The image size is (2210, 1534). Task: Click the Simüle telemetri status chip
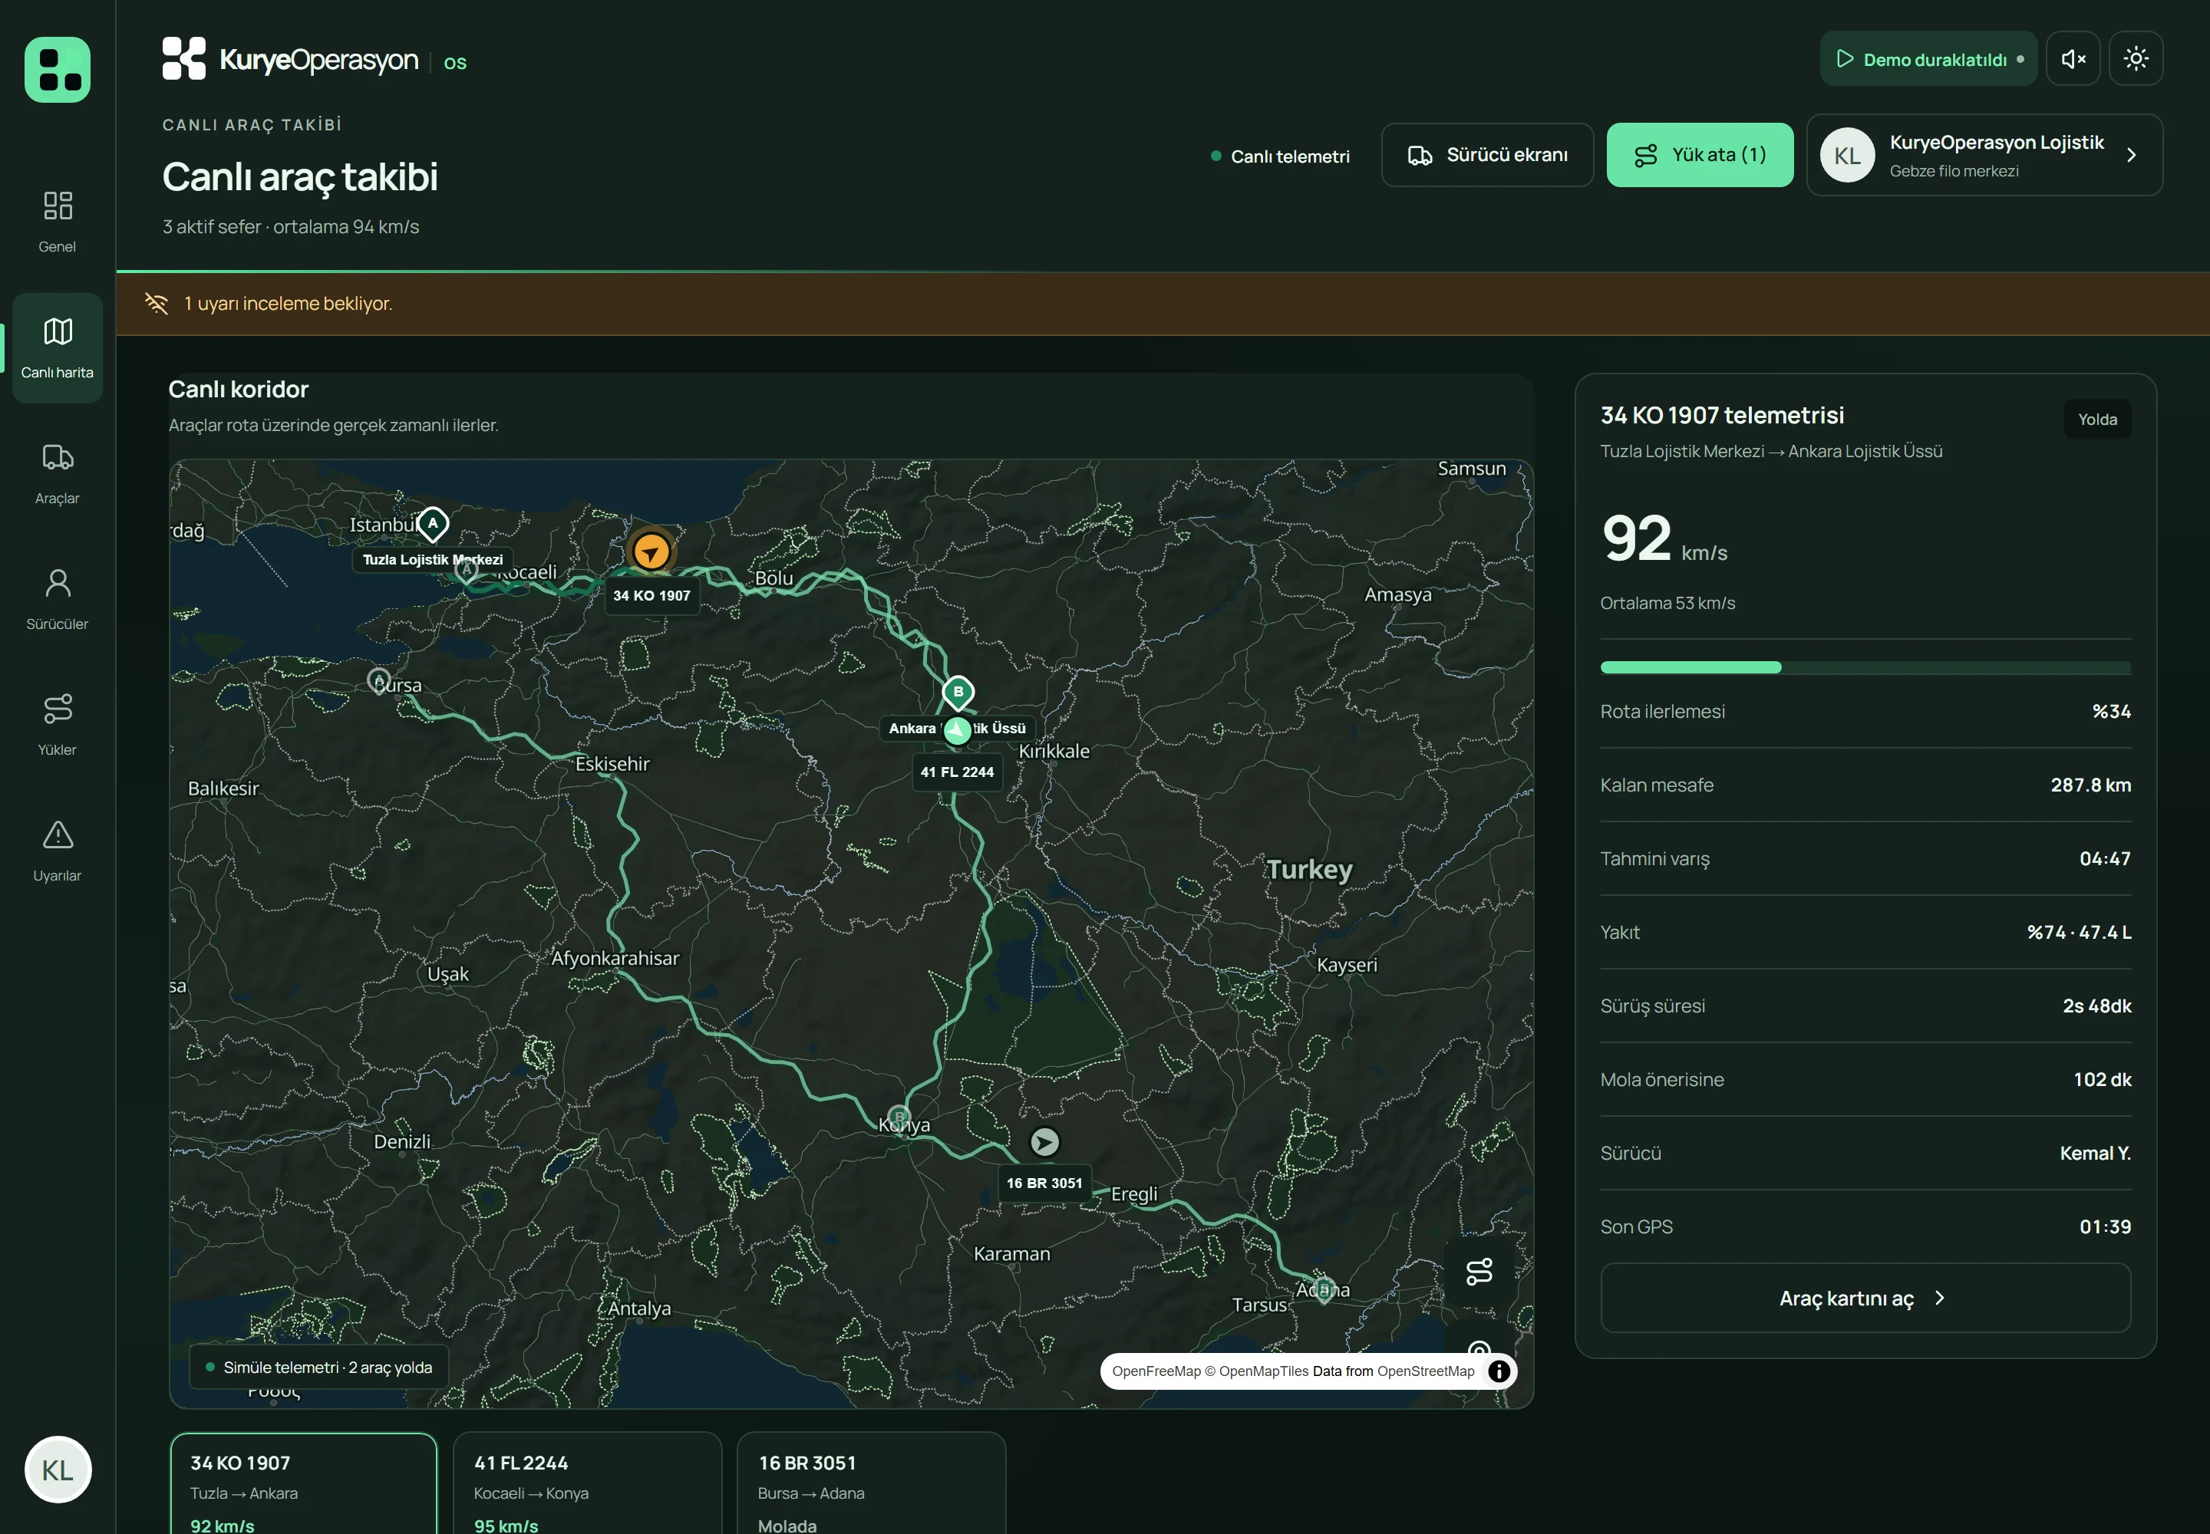(319, 1368)
